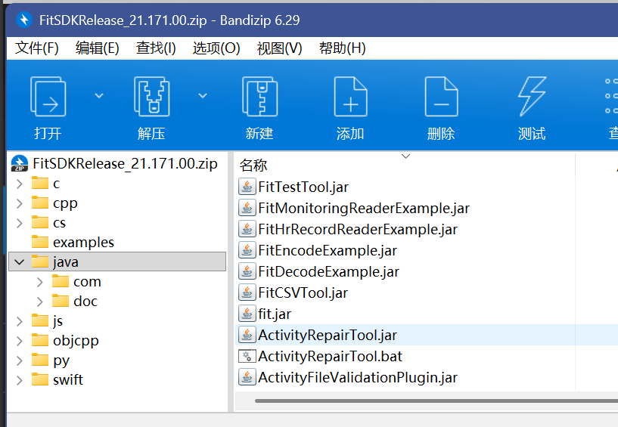This screenshot has width=618, height=427.
Task: Open dropdown arrow next to Extract button
Action: point(202,95)
